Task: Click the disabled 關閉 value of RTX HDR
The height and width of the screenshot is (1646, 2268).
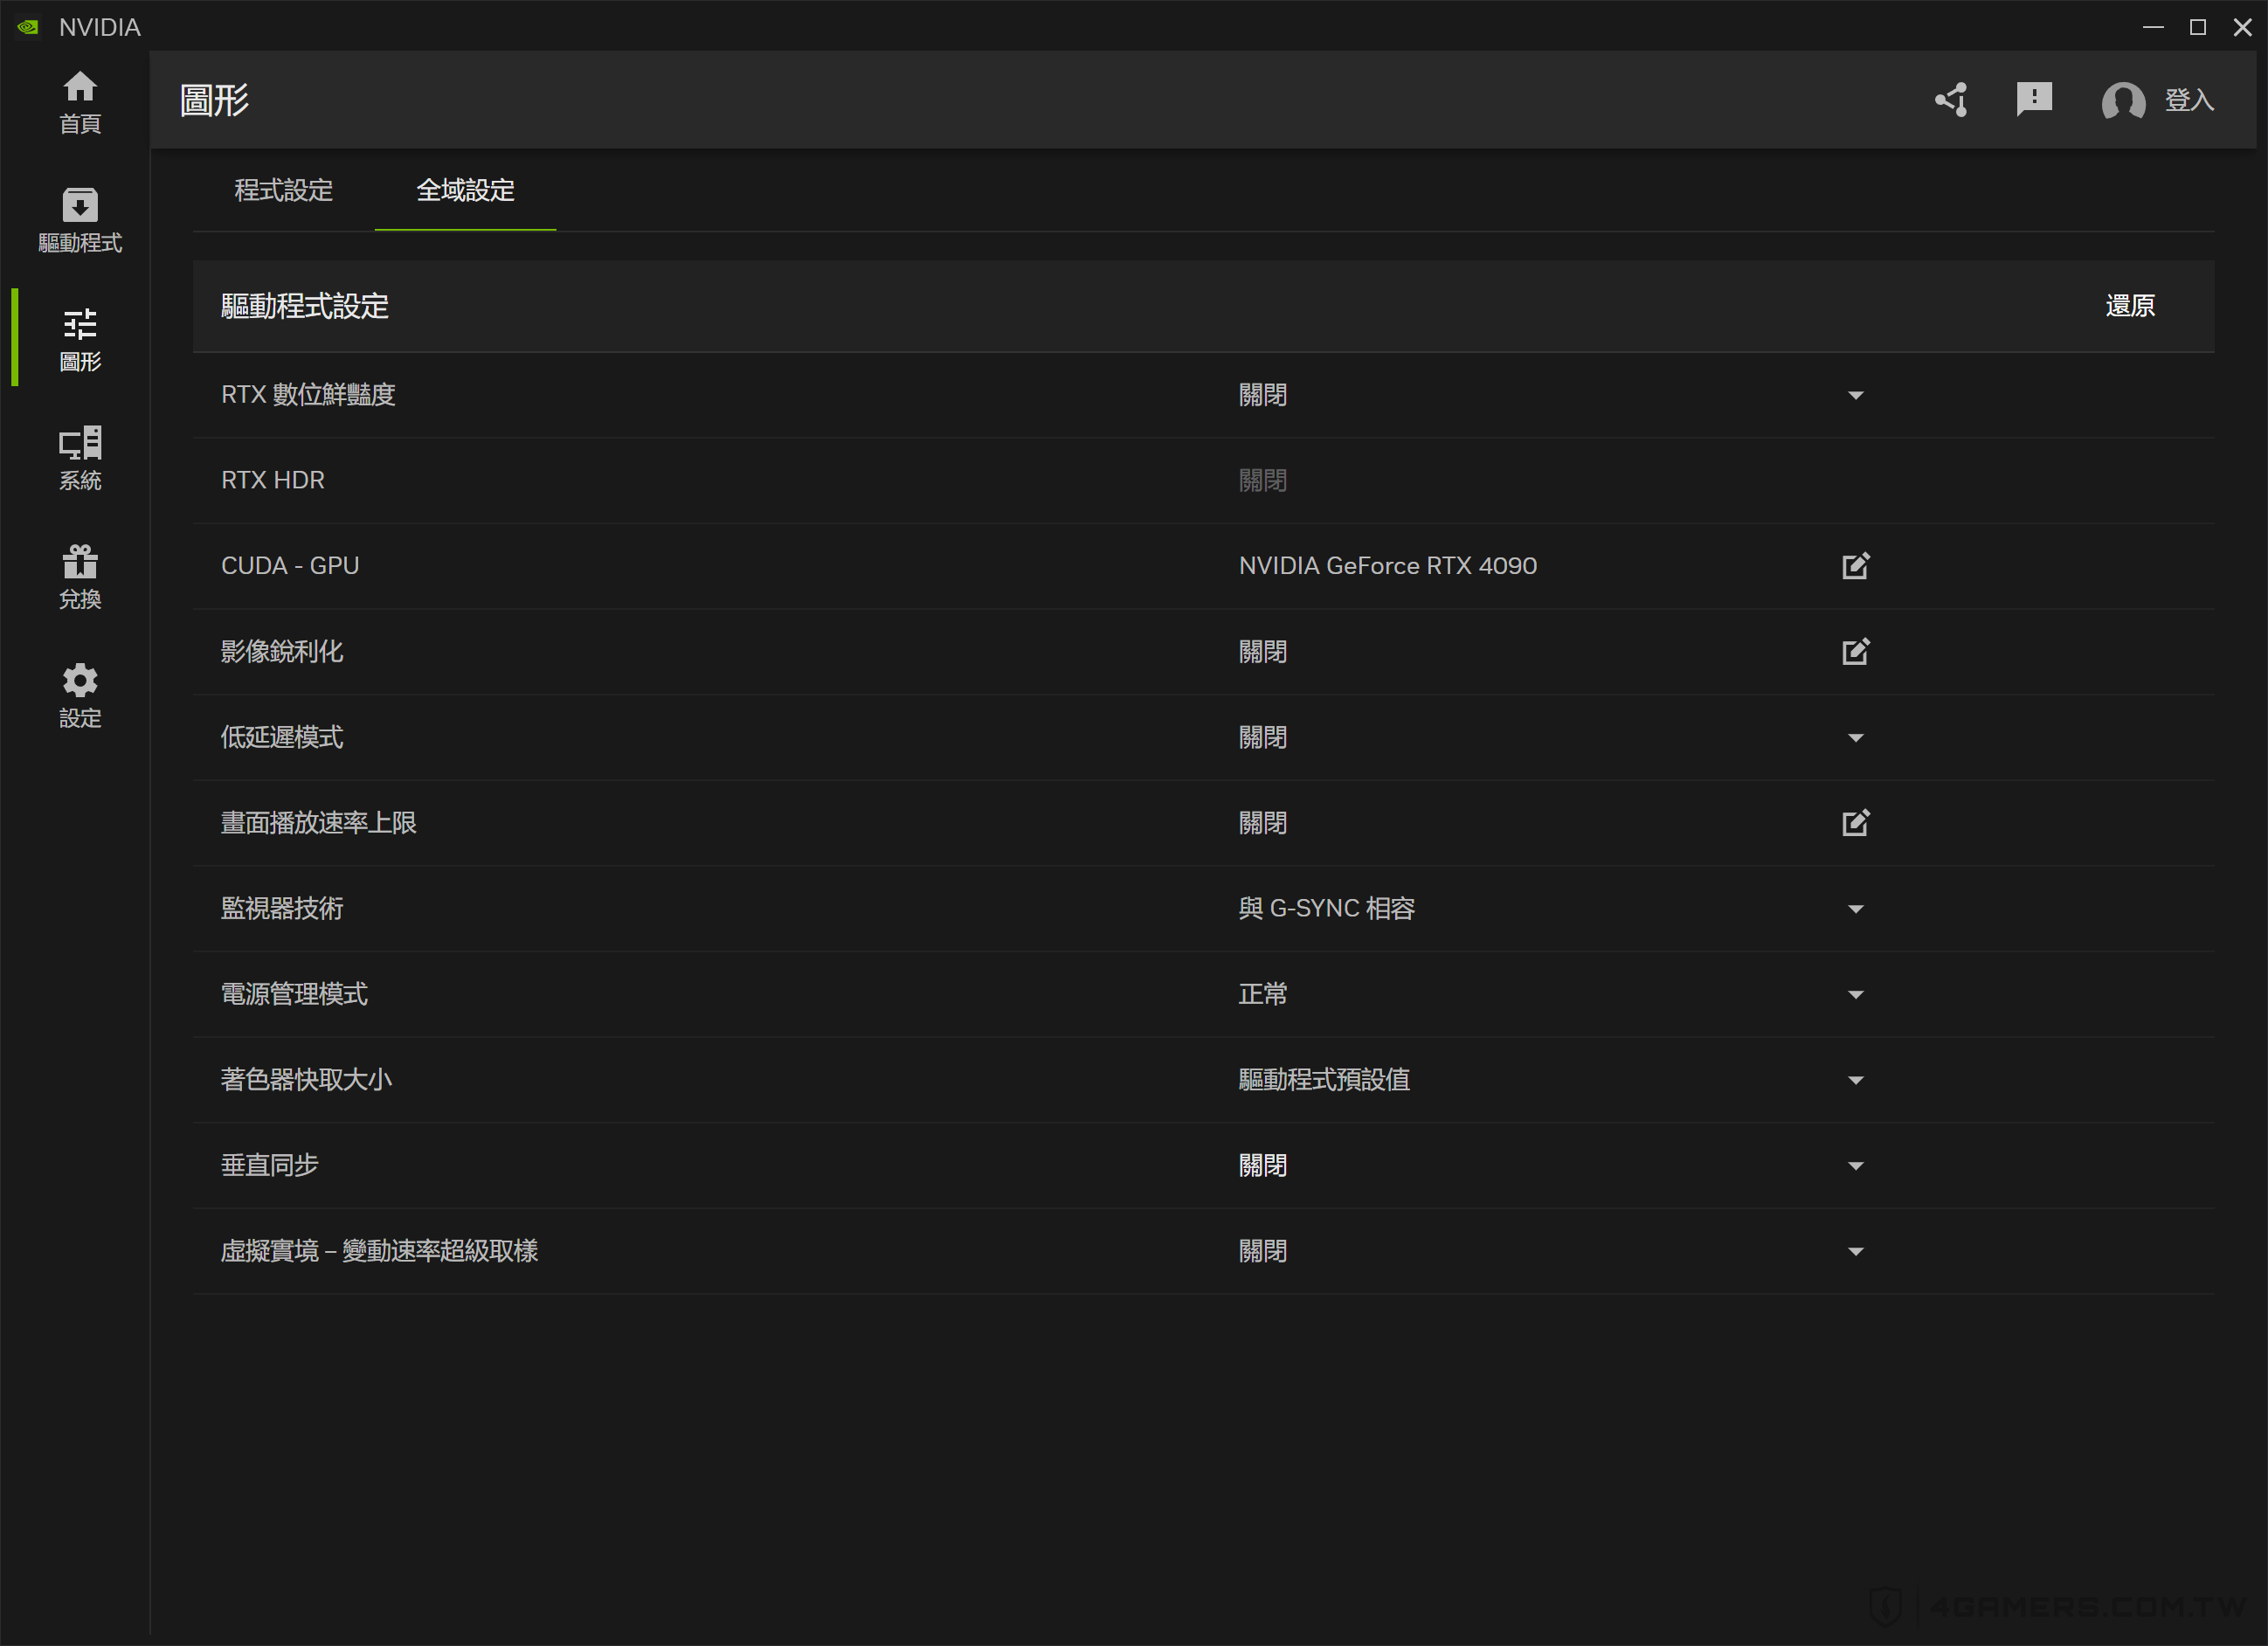Action: 1263,480
